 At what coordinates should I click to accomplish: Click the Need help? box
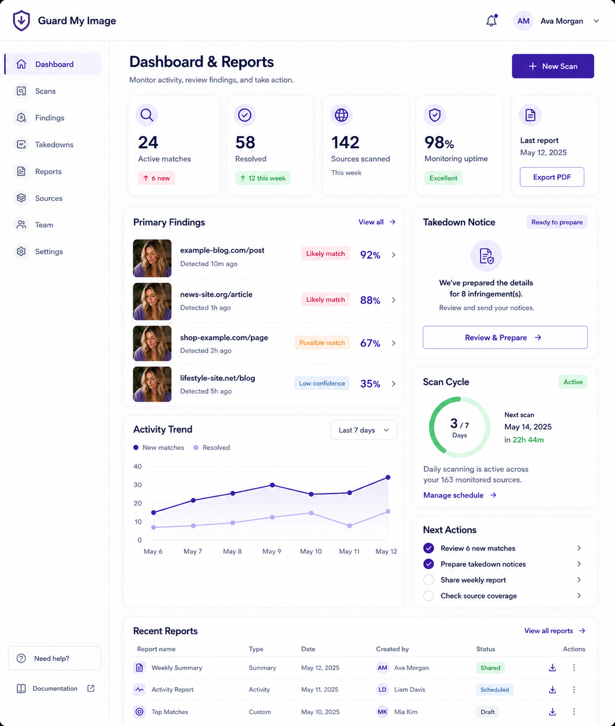[54, 658]
